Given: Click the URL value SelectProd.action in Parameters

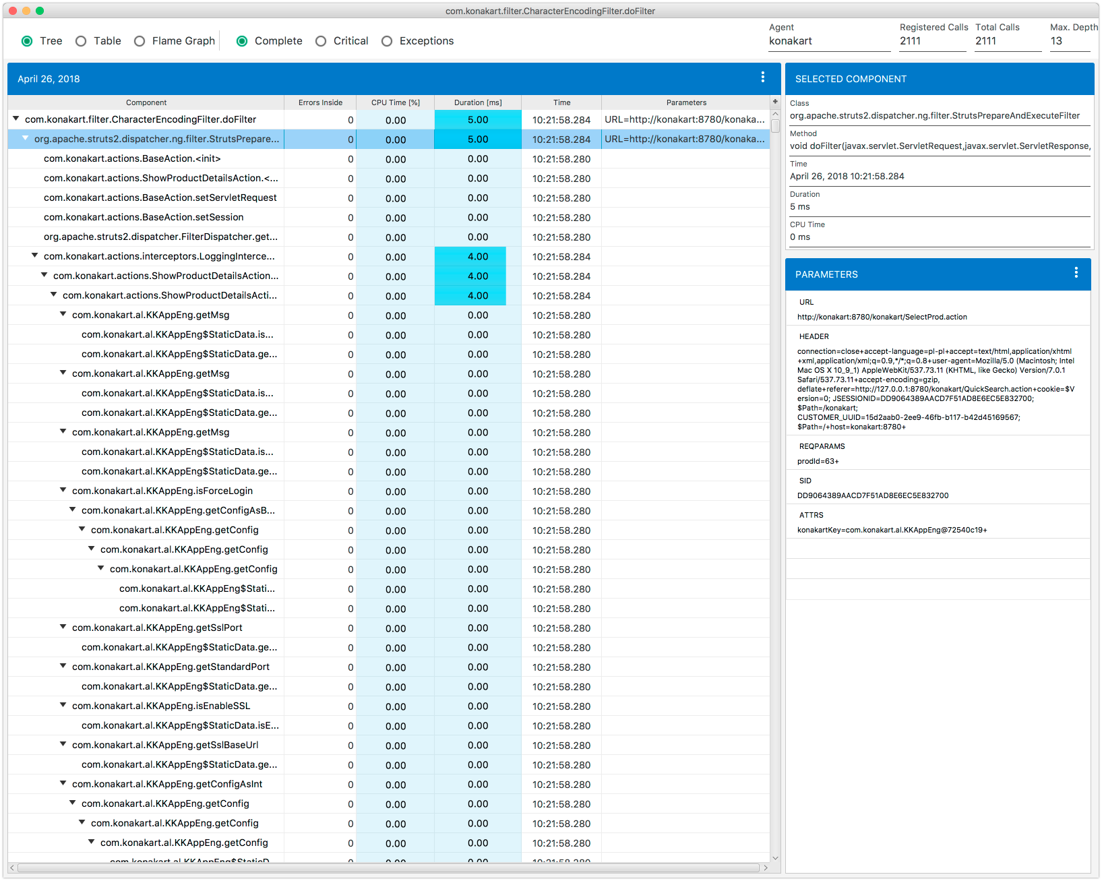Looking at the screenshot, I should pos(882,317).
